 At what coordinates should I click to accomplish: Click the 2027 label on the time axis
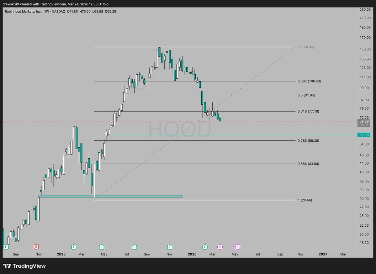[x=323, y=254]
